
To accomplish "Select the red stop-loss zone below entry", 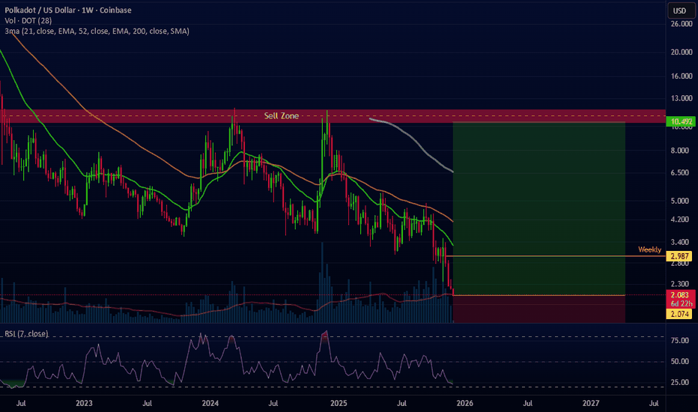I will click(538, 309).
